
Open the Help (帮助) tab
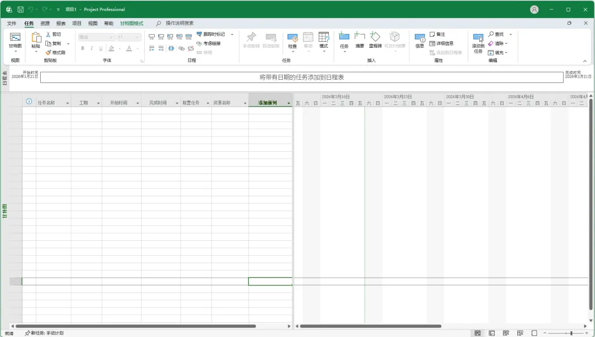click(x=109, y=24)
